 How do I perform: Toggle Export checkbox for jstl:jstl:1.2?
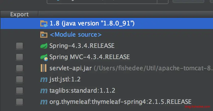19,79
